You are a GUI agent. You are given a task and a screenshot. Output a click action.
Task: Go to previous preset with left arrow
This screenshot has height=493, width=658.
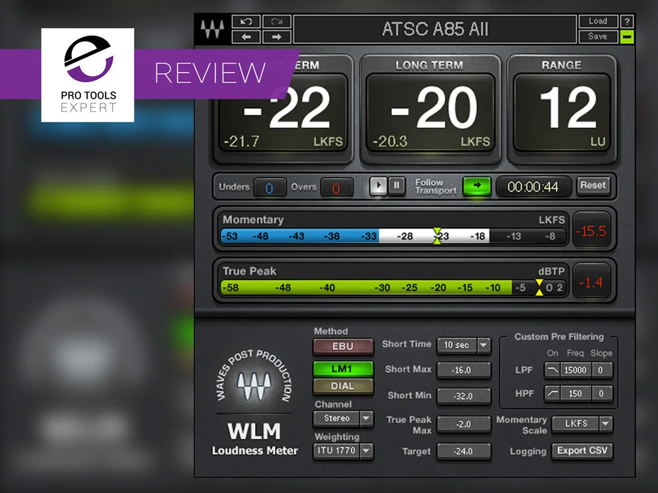point(246,37)
